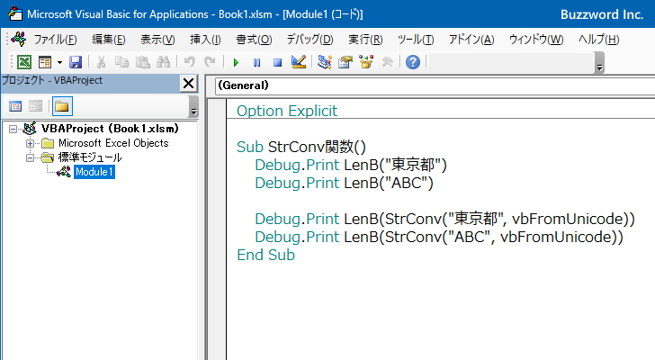Open the 実行(R) menu
This screenshot has height=360, width=655.
(x=365, y=40)
